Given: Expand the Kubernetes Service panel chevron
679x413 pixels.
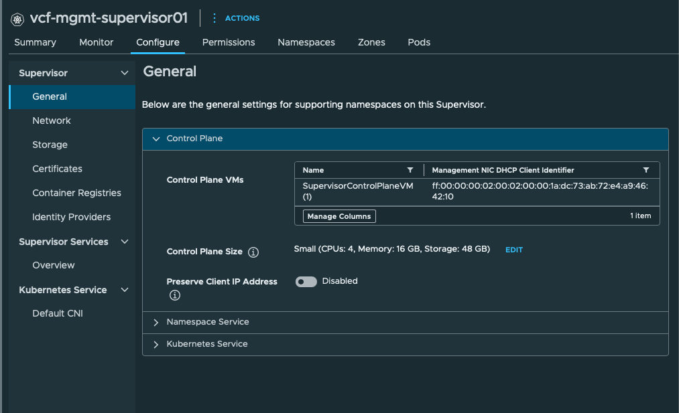Looking at the screenshot, I should (156, 345).
